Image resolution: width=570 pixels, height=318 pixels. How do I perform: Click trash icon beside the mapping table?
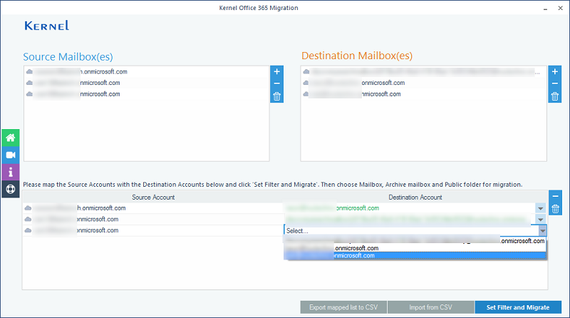tap(556, 208)
